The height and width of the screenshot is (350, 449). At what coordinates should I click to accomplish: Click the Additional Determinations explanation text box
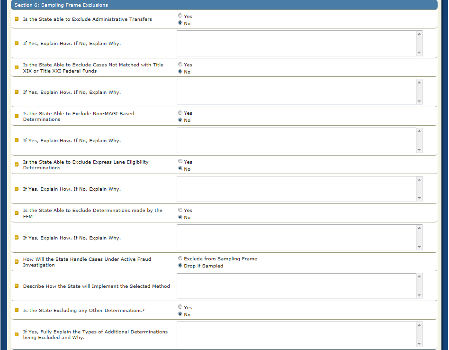(296, 334)
